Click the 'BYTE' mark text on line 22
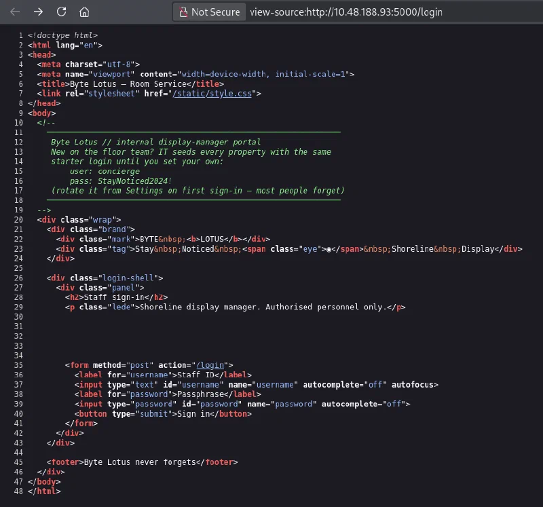 point(149,240)
